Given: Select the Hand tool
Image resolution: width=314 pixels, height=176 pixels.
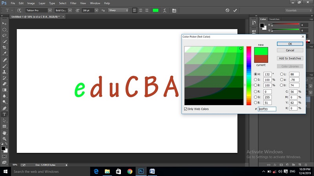Looking at the screenshot, I should (4, 133).
